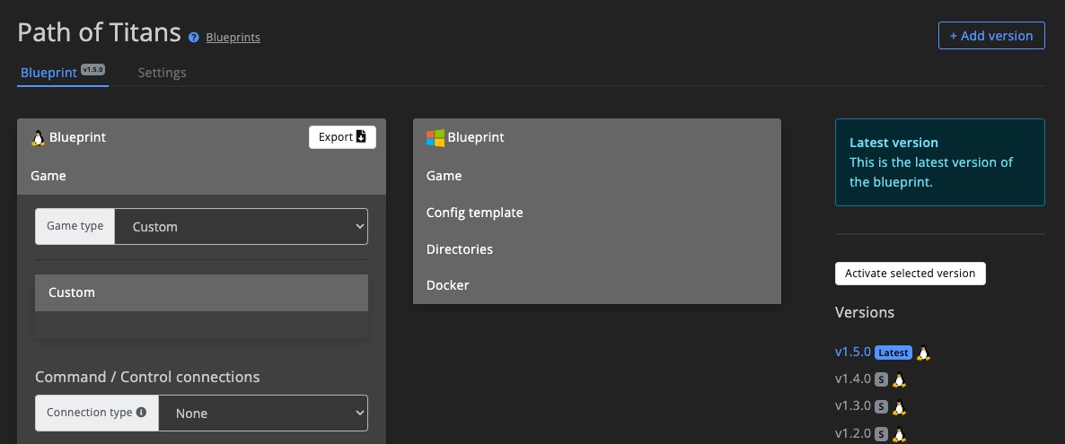Export the Linux blueprint
Image resolution: width=1065 pixels, height=444 pixels.
point(342,137)
